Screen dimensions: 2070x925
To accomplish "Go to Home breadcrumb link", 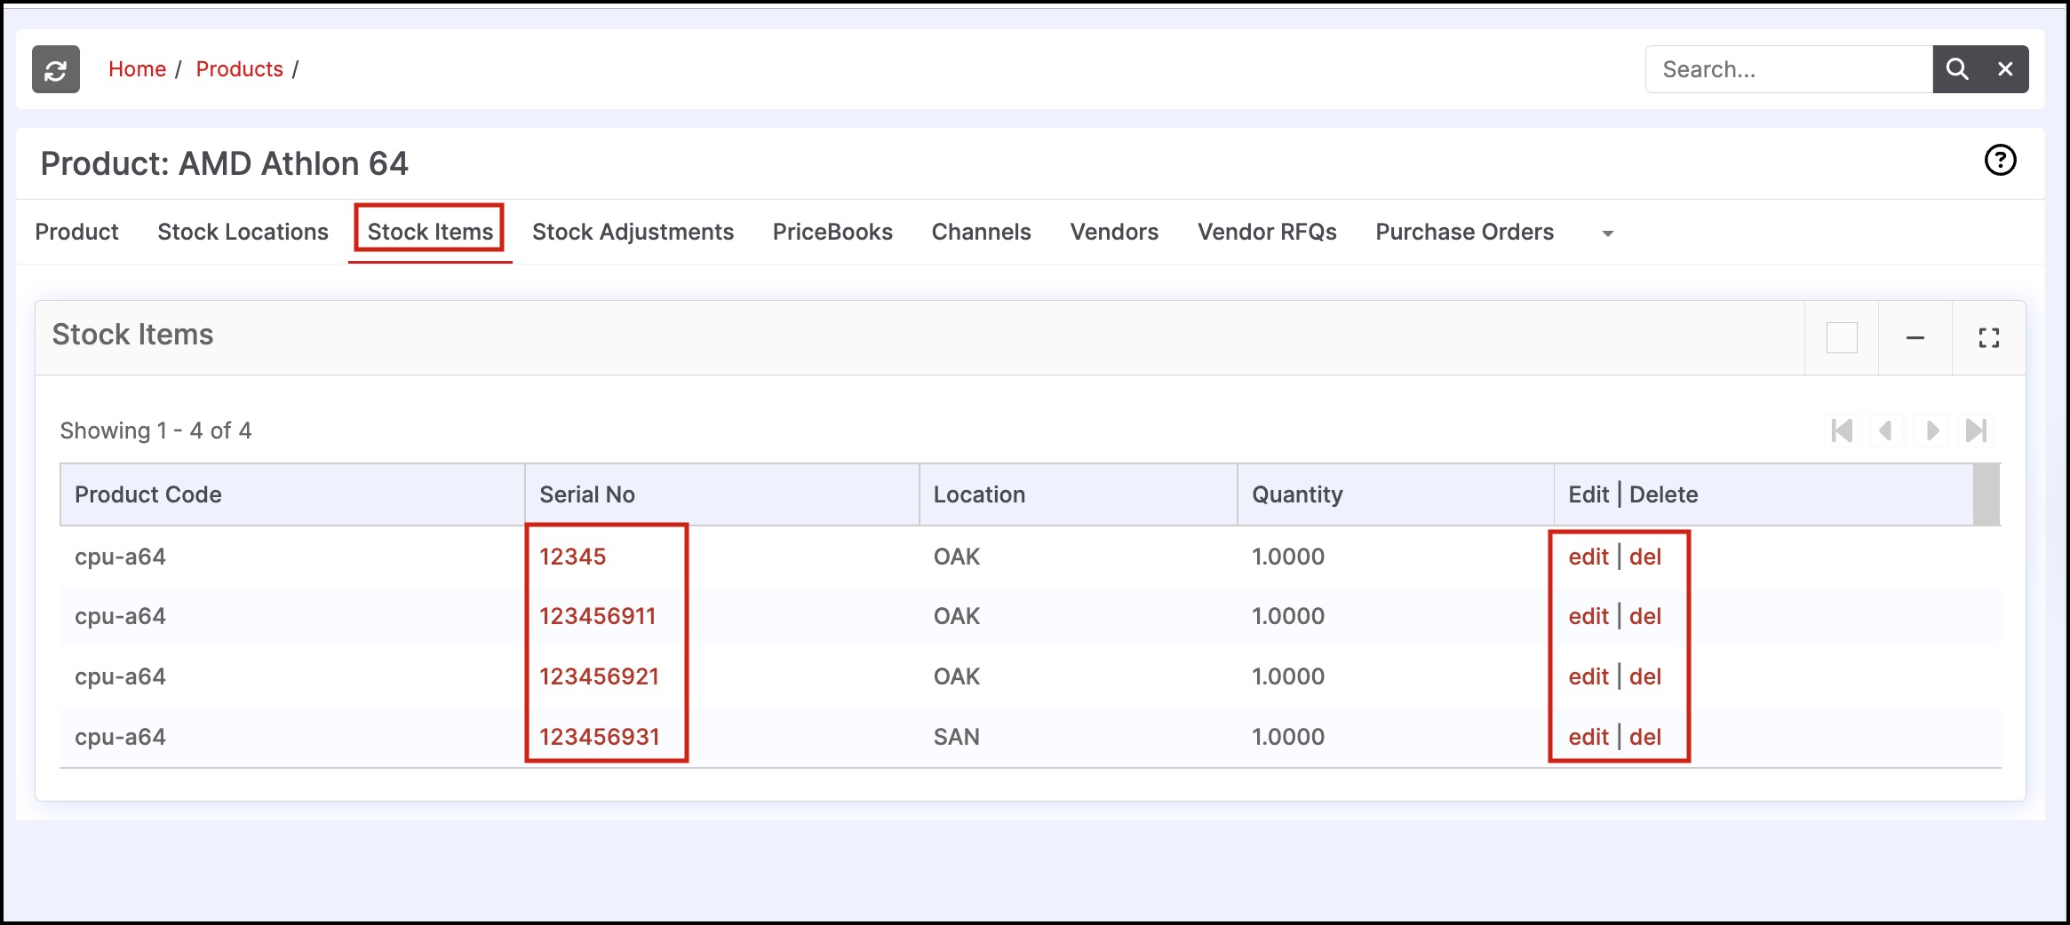I will (x=137, y=69).
